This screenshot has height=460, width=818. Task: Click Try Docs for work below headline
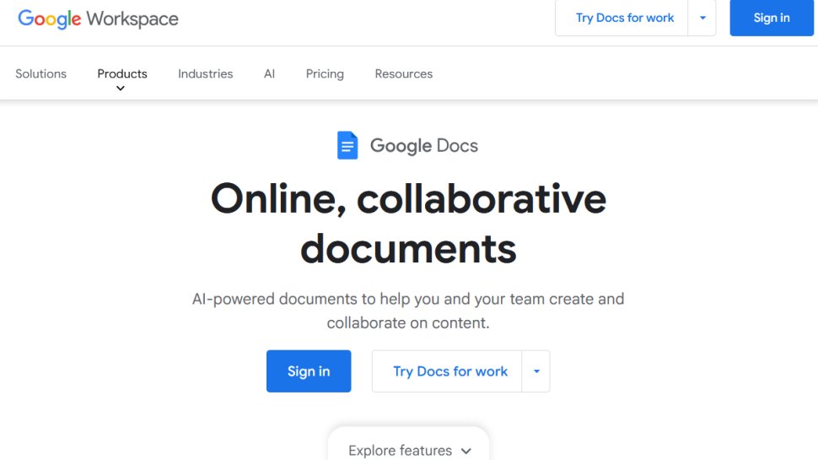click(447, 371)
